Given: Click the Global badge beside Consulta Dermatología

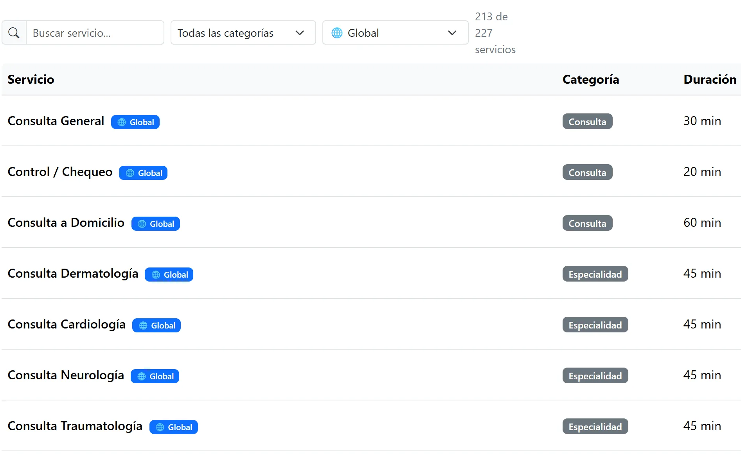Looking at the screenshot, I should 169,275.
